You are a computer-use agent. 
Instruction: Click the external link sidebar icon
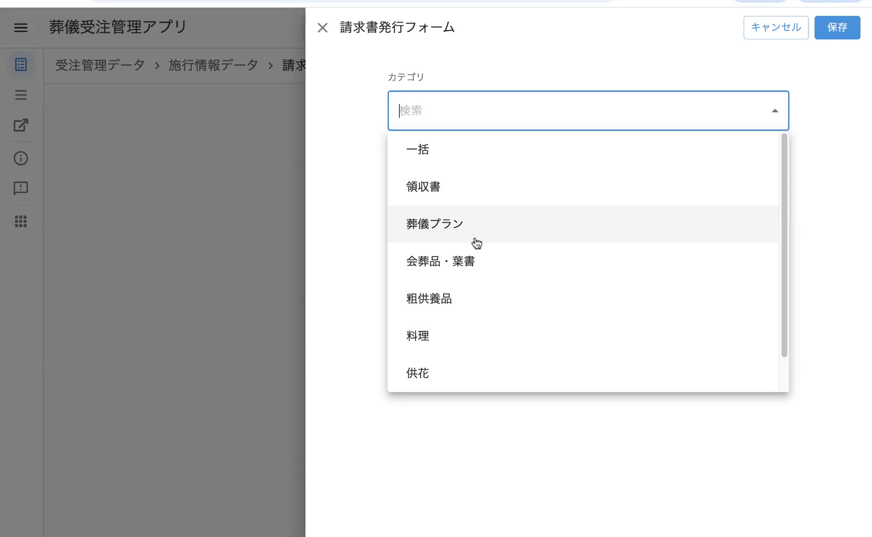(x=21, y=125)
